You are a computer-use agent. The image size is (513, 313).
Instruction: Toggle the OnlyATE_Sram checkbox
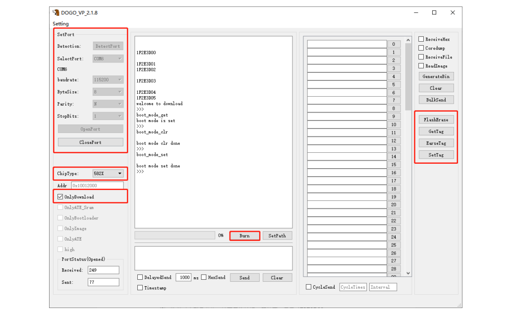pos(60,207)
